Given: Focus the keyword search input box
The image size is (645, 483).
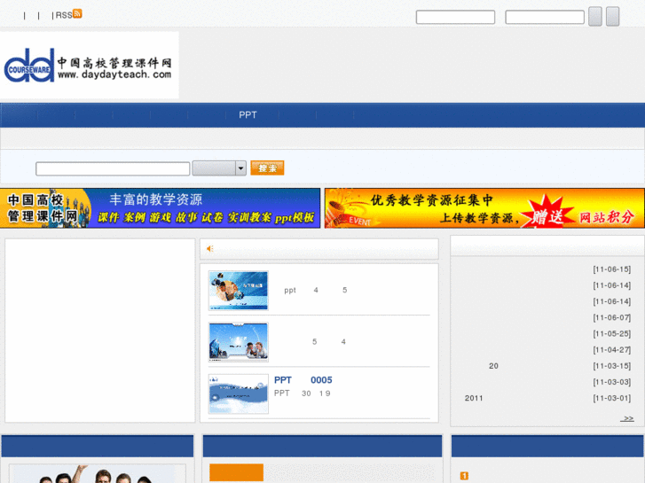Looking at the screenshot, I should click(x=113, y=168).
